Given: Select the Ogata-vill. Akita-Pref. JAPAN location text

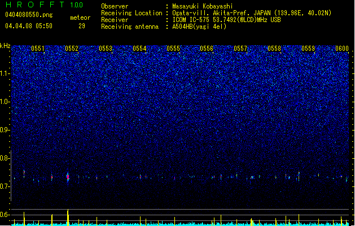Looking at the screenshot, I should pyautogui.click(x=252, y=13).
